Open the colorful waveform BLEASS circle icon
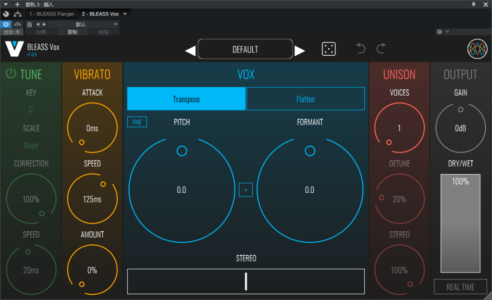This screenshot has width=492, height=300. [x=477, y=49]
